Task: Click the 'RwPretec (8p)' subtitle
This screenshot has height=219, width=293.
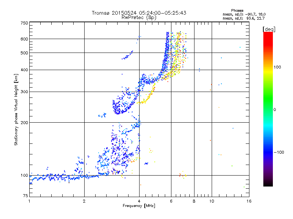Action: coord(139,18)
